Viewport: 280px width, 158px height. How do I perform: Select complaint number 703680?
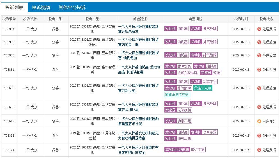pyautogui.click(x=9, y=88)
